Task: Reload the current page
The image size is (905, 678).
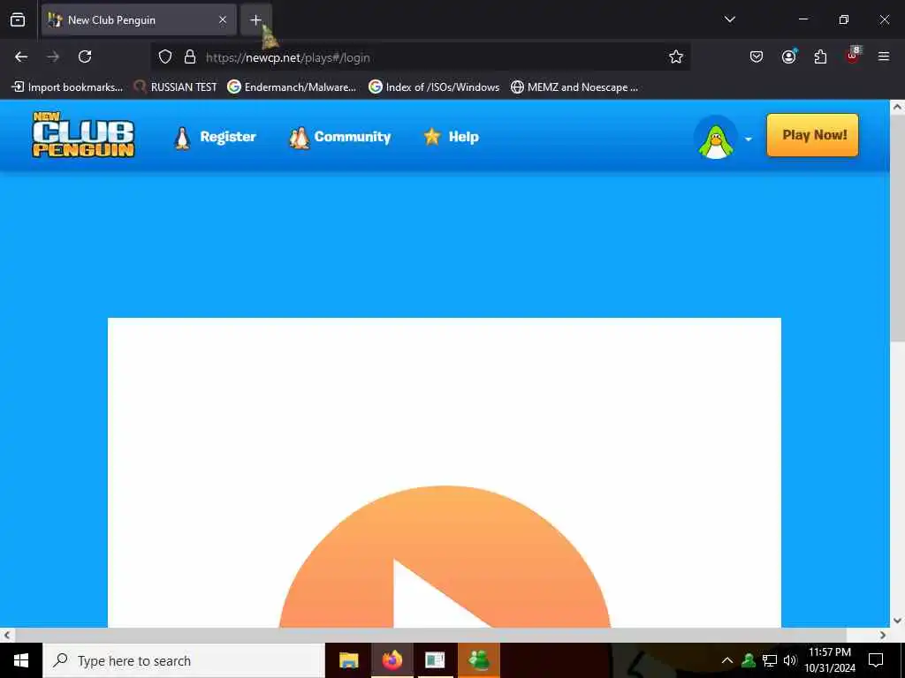Action: pos(85,56)
